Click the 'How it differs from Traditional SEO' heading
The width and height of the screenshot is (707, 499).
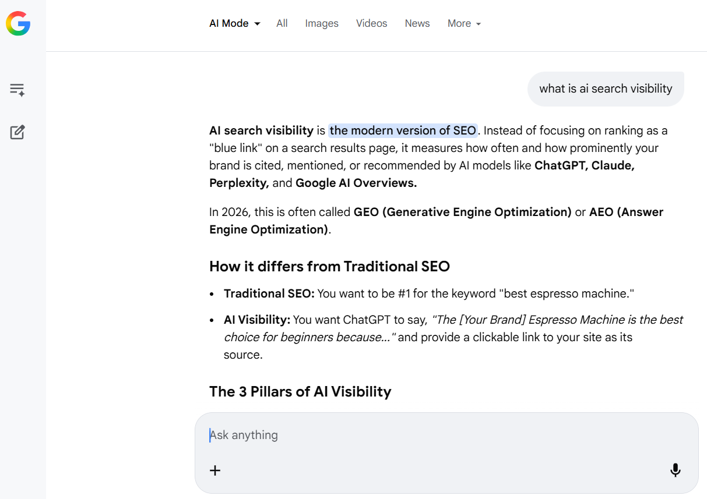point(330,266)
